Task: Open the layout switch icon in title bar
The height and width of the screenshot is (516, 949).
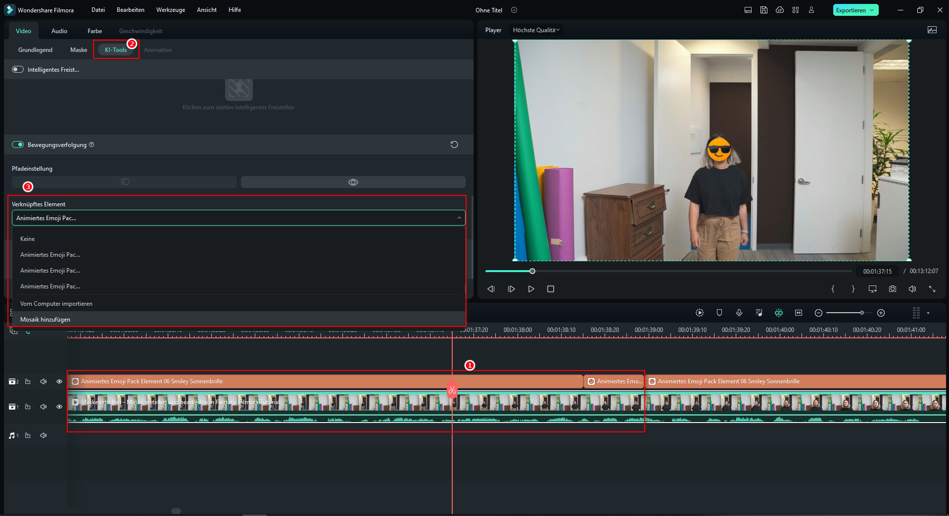Action: click(748, 10)
